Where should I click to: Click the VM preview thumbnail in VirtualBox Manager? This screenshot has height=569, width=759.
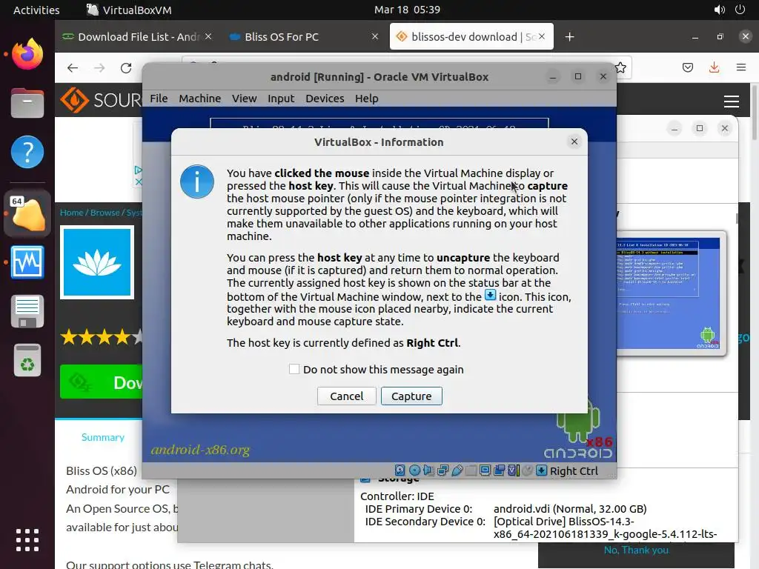(x=672, y=293)
